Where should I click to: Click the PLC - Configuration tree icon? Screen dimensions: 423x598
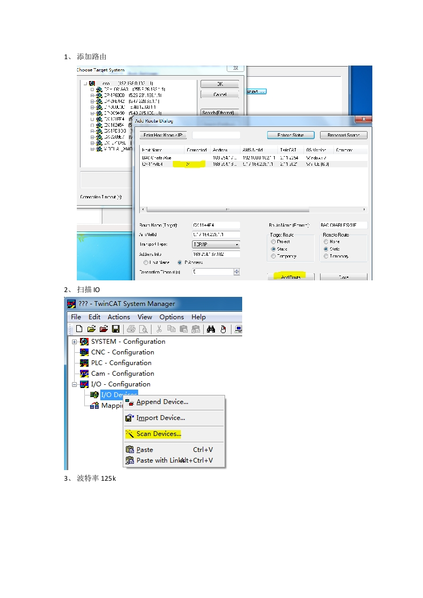click(x=84, y=363)
